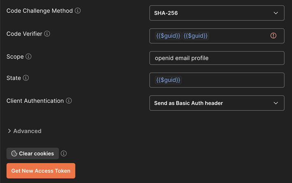Click info icon beside Clear cookies button
292x183 pixels.
(x=64, y=153)
